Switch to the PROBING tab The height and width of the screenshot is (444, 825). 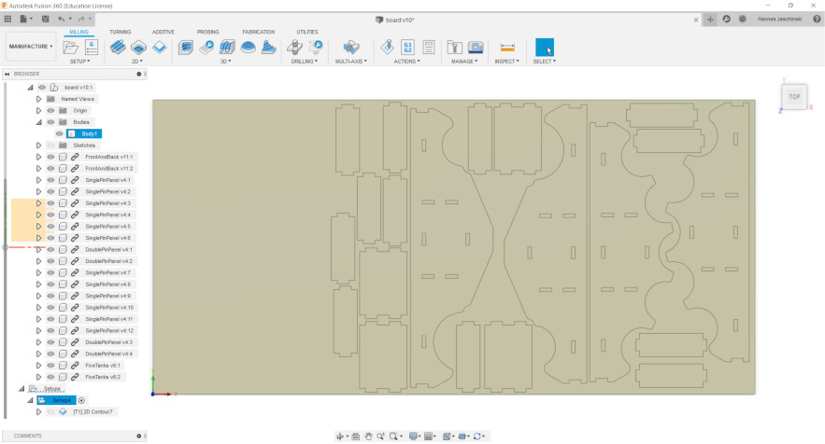[x=207, y=32]
